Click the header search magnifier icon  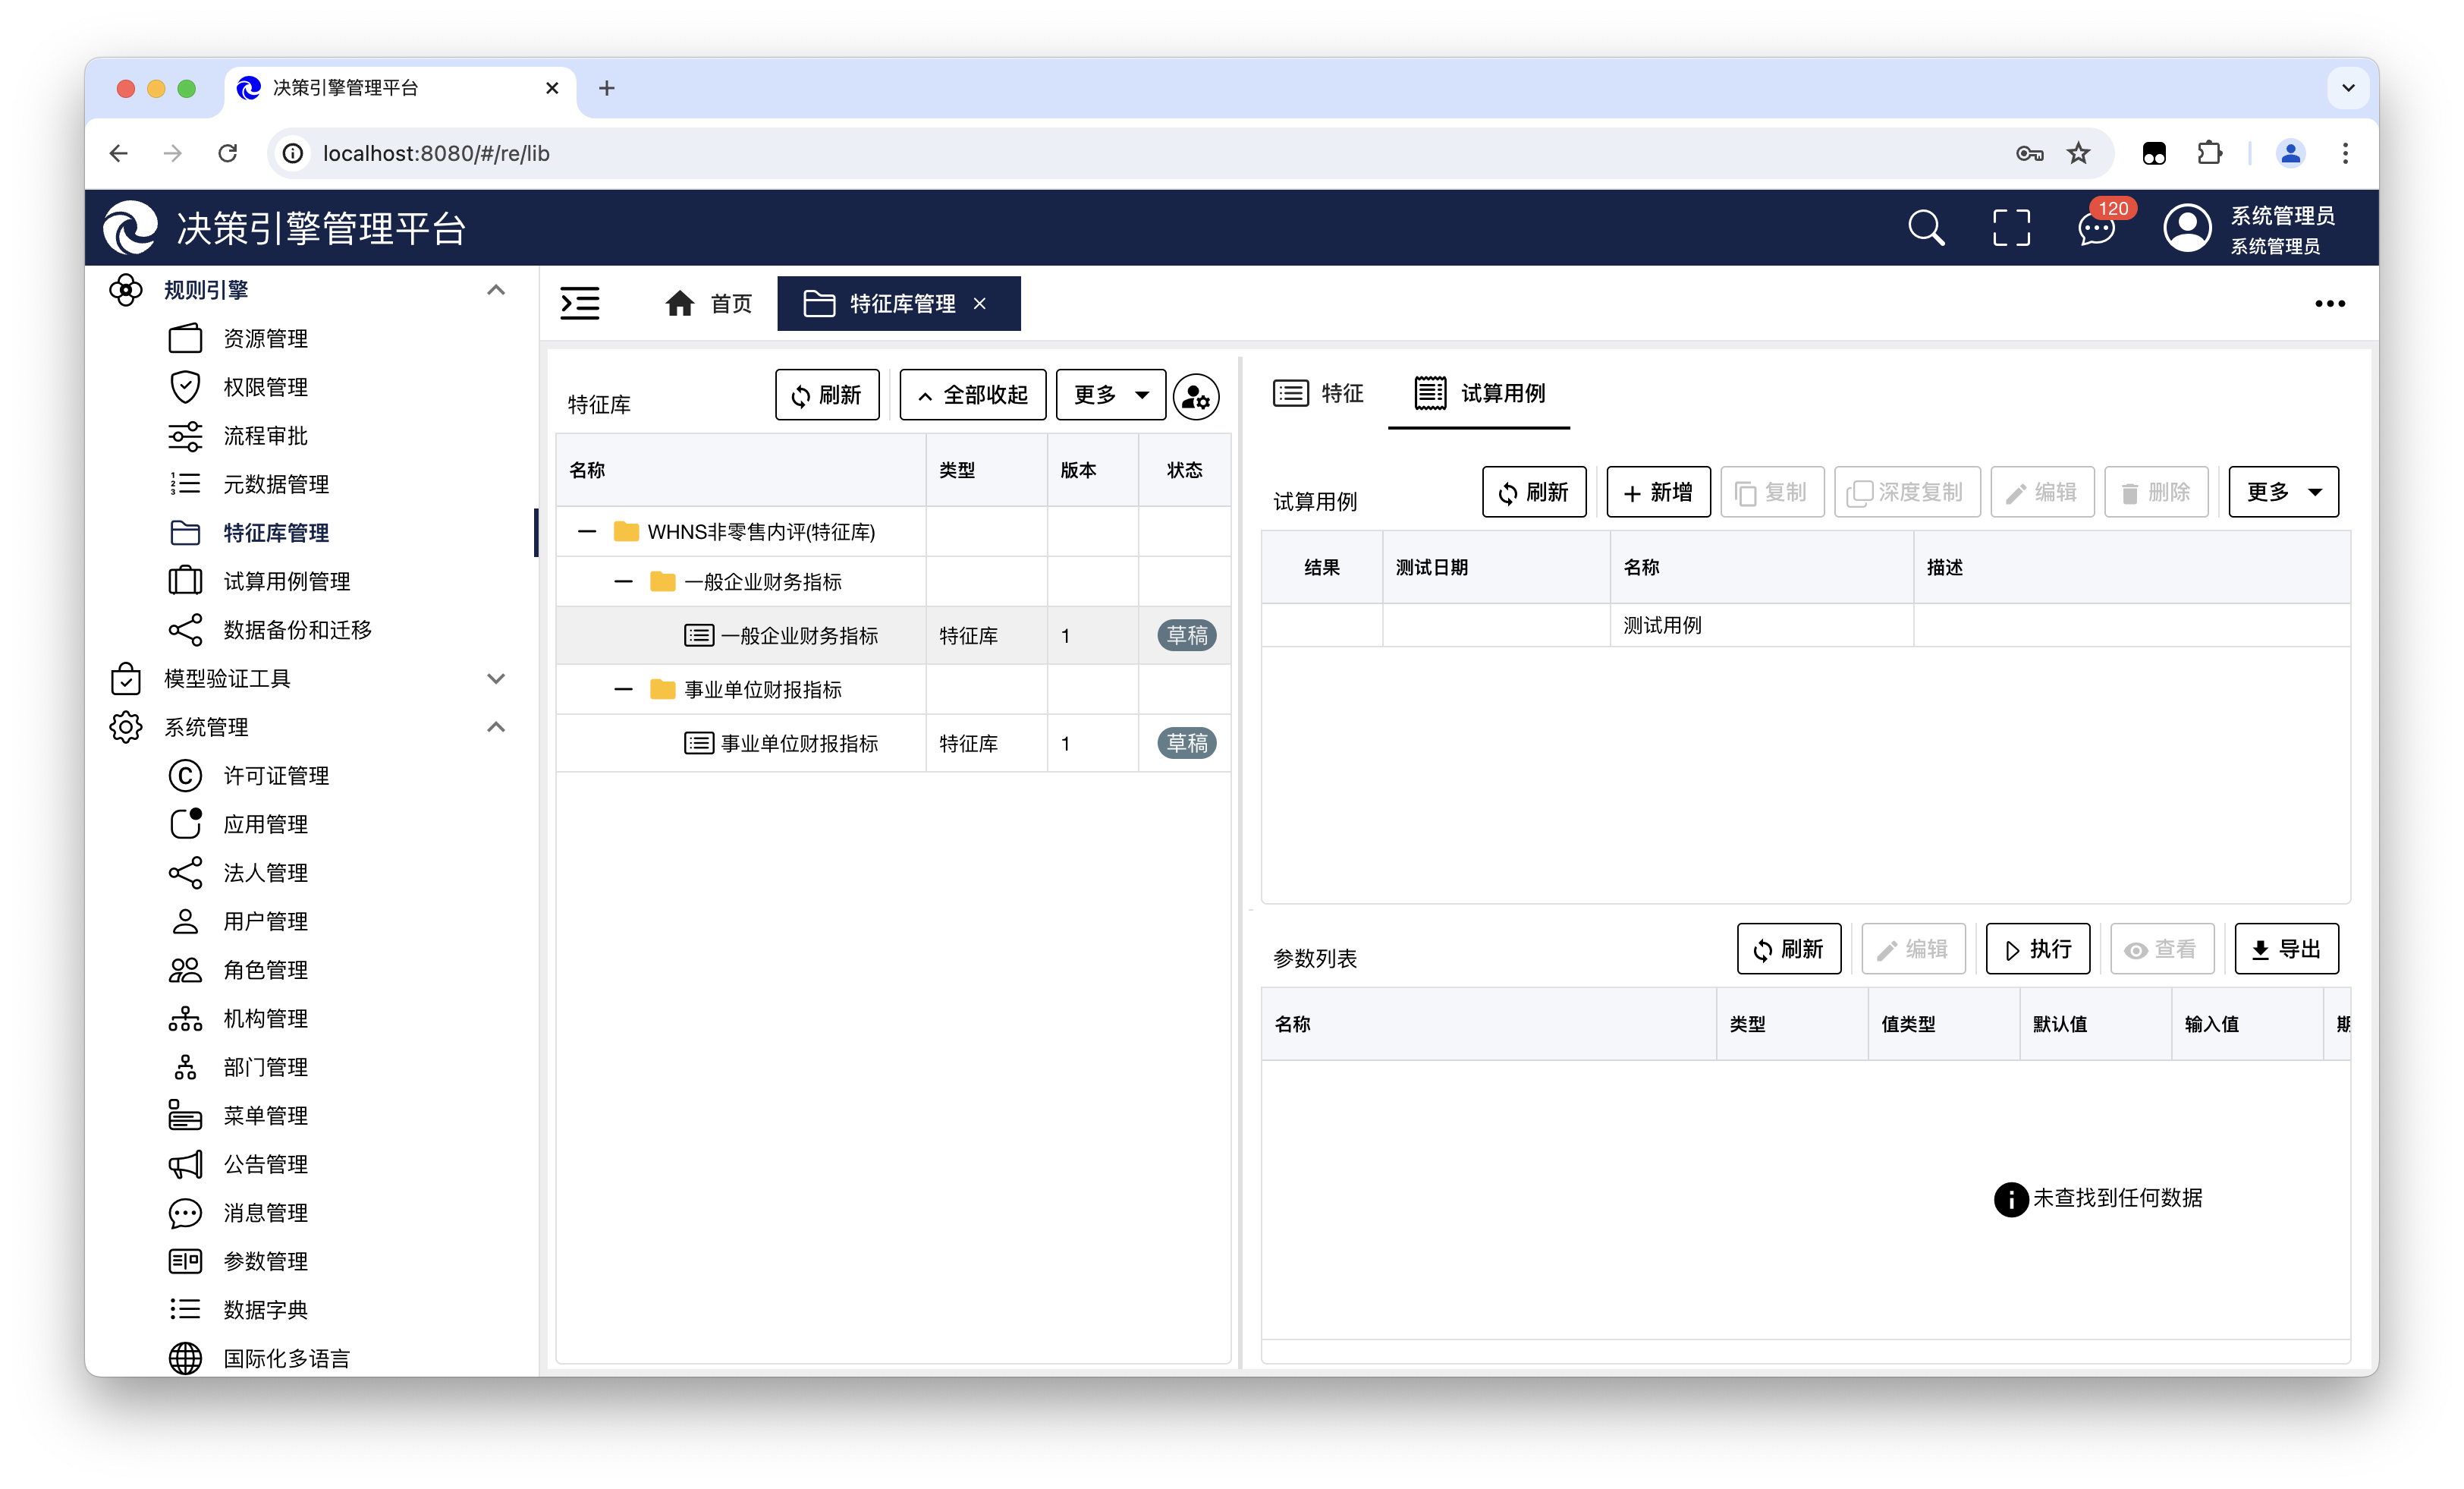pyautogui.click(x=1925, y=228)
